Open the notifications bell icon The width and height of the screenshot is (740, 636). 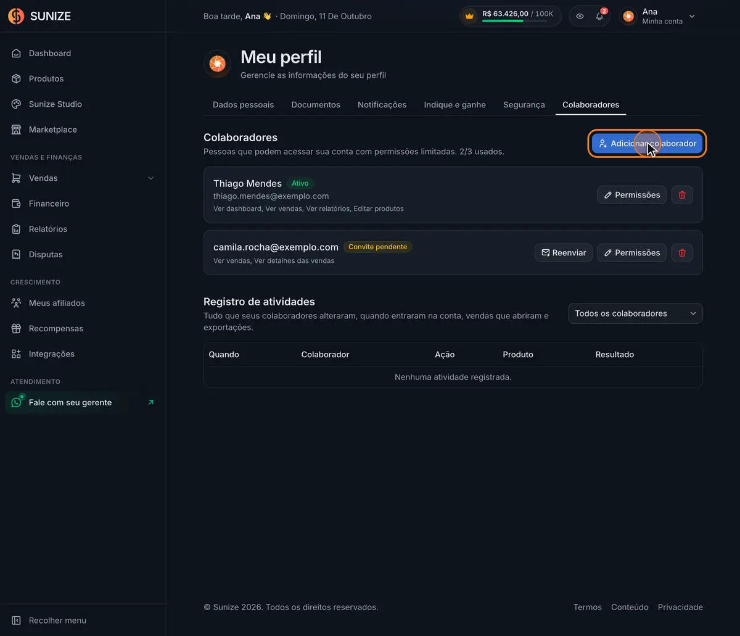click(x=599, y=17)
